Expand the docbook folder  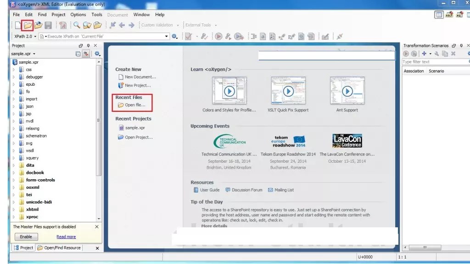point(13,173)
